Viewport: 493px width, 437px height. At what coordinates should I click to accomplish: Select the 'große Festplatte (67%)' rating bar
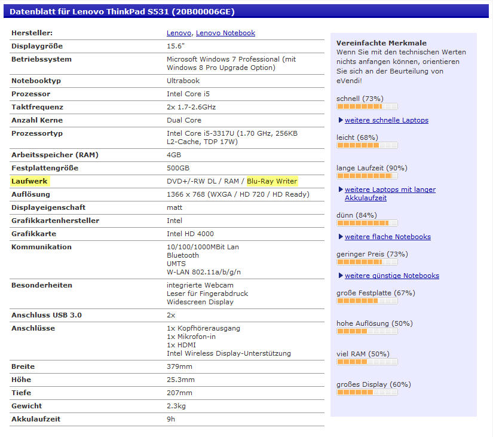click(367, 301)
